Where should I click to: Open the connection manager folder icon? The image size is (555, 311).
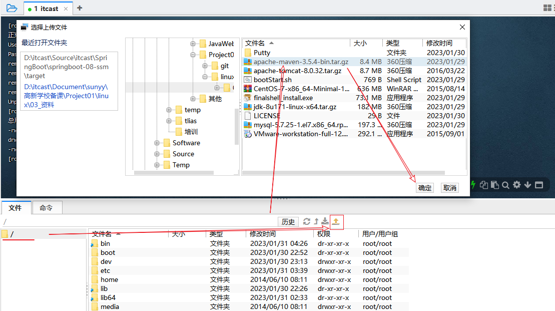(12, 8)
